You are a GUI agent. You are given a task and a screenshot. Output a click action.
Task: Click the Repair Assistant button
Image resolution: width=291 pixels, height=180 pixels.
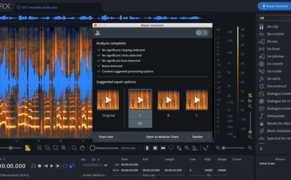275,6
